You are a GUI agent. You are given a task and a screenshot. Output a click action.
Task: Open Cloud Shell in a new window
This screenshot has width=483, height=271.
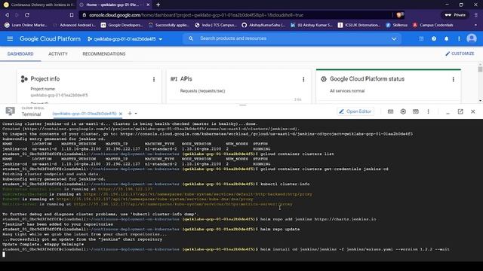click(x=460, y=111)
